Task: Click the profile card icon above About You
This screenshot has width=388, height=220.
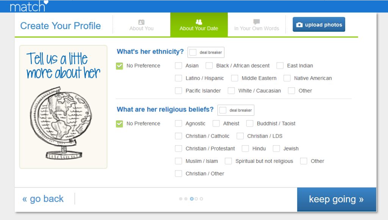Action: tap(141, 22)
